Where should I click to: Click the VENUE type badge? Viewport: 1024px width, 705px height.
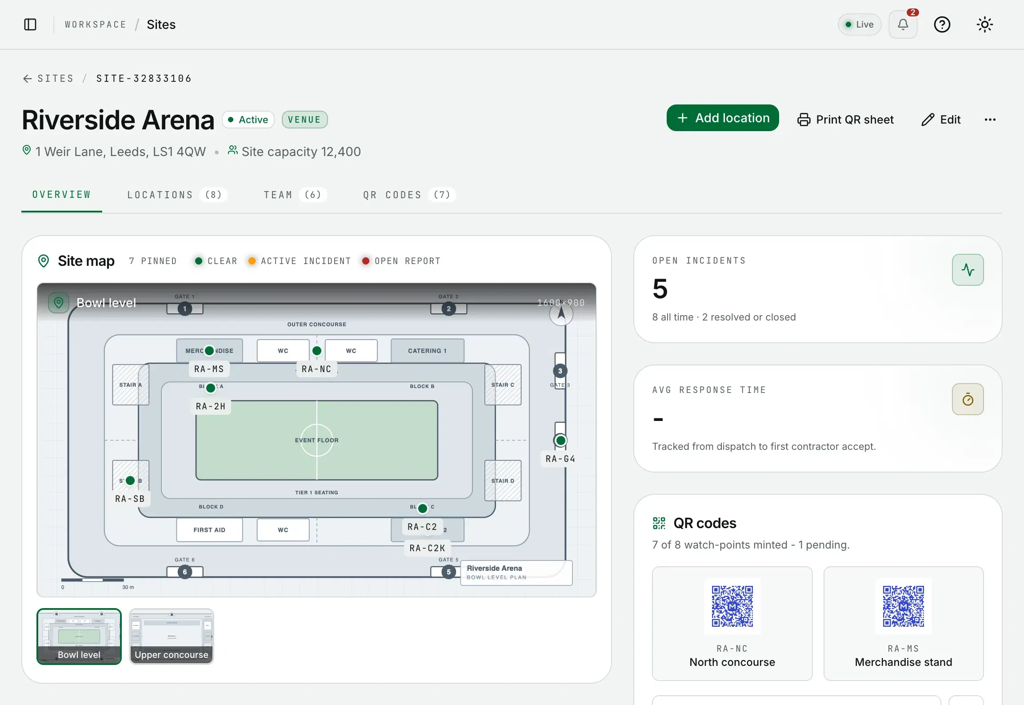[x=304, y=120]
